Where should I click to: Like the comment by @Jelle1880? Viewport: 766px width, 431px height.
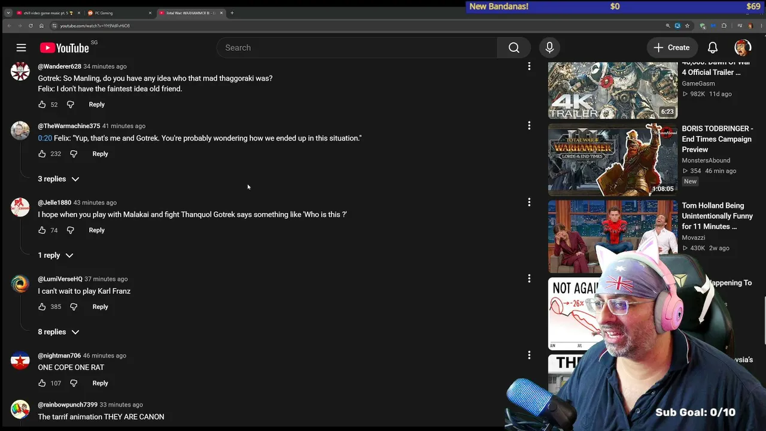[x=42, y=230]
